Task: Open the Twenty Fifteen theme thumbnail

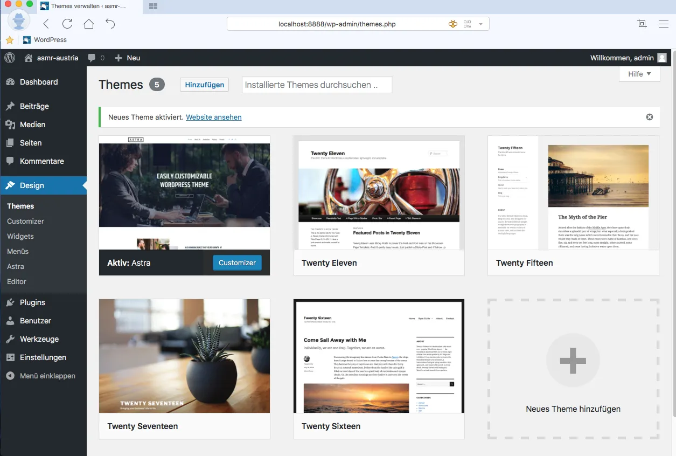Action: coord(573,192)
